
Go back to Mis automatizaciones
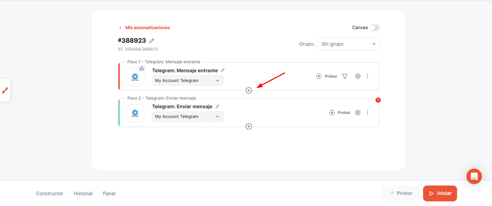coord(144,28)
